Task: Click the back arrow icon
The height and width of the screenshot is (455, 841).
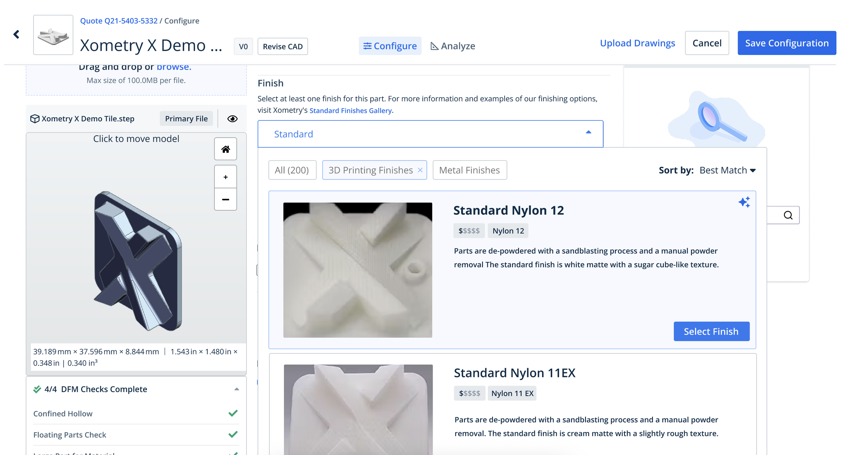Action: pyautogui.click(x=16, y=34)
